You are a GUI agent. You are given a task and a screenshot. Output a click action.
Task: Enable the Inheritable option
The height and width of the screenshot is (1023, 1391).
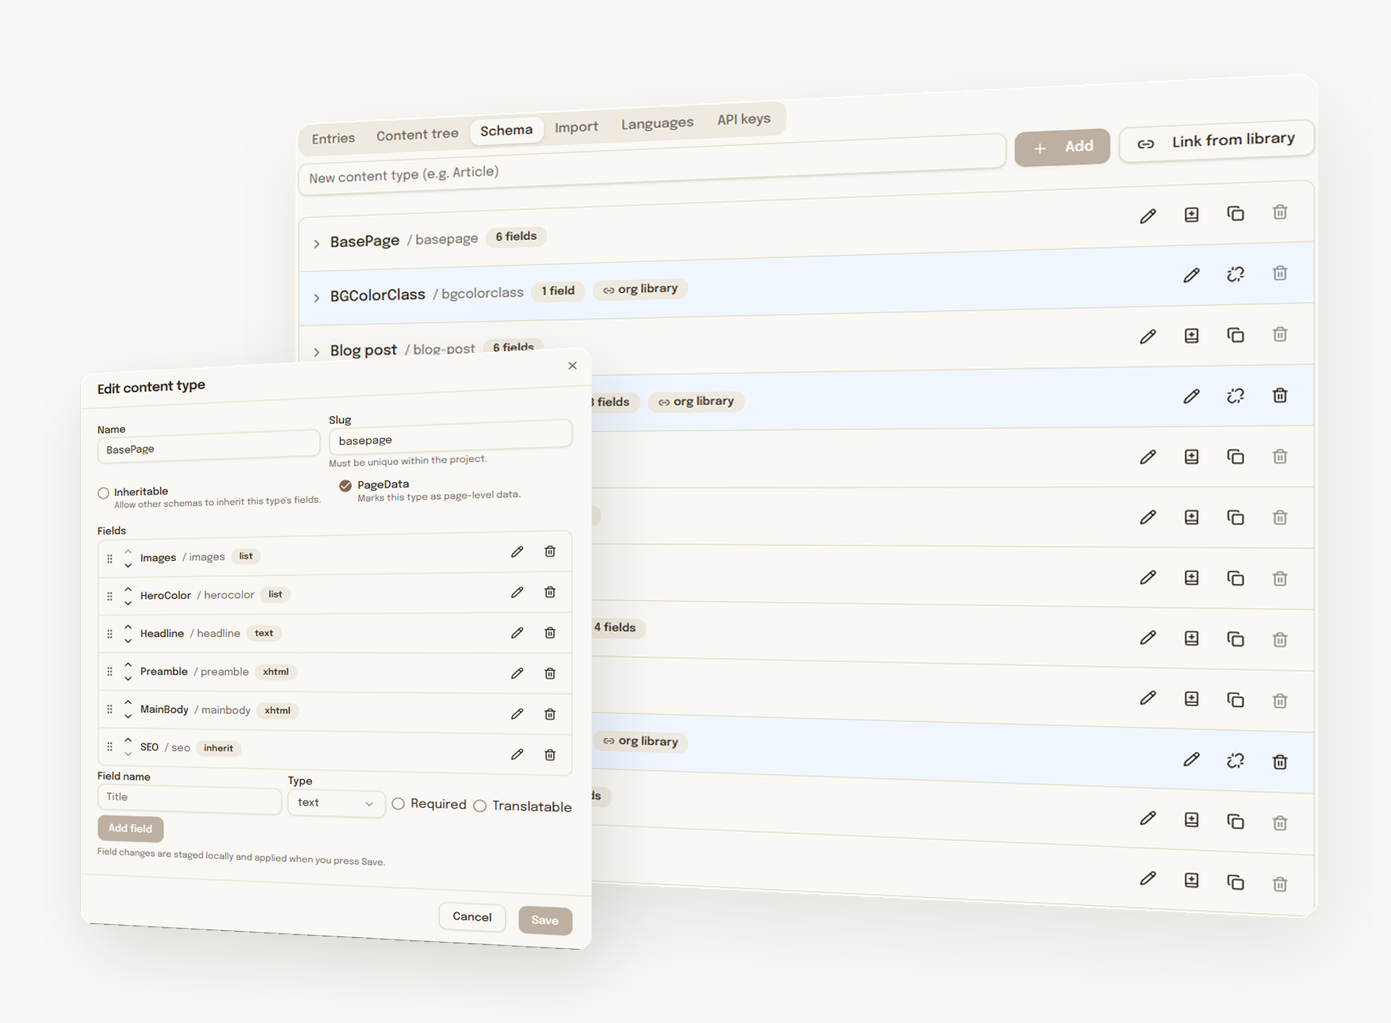(x=103, y=492)
